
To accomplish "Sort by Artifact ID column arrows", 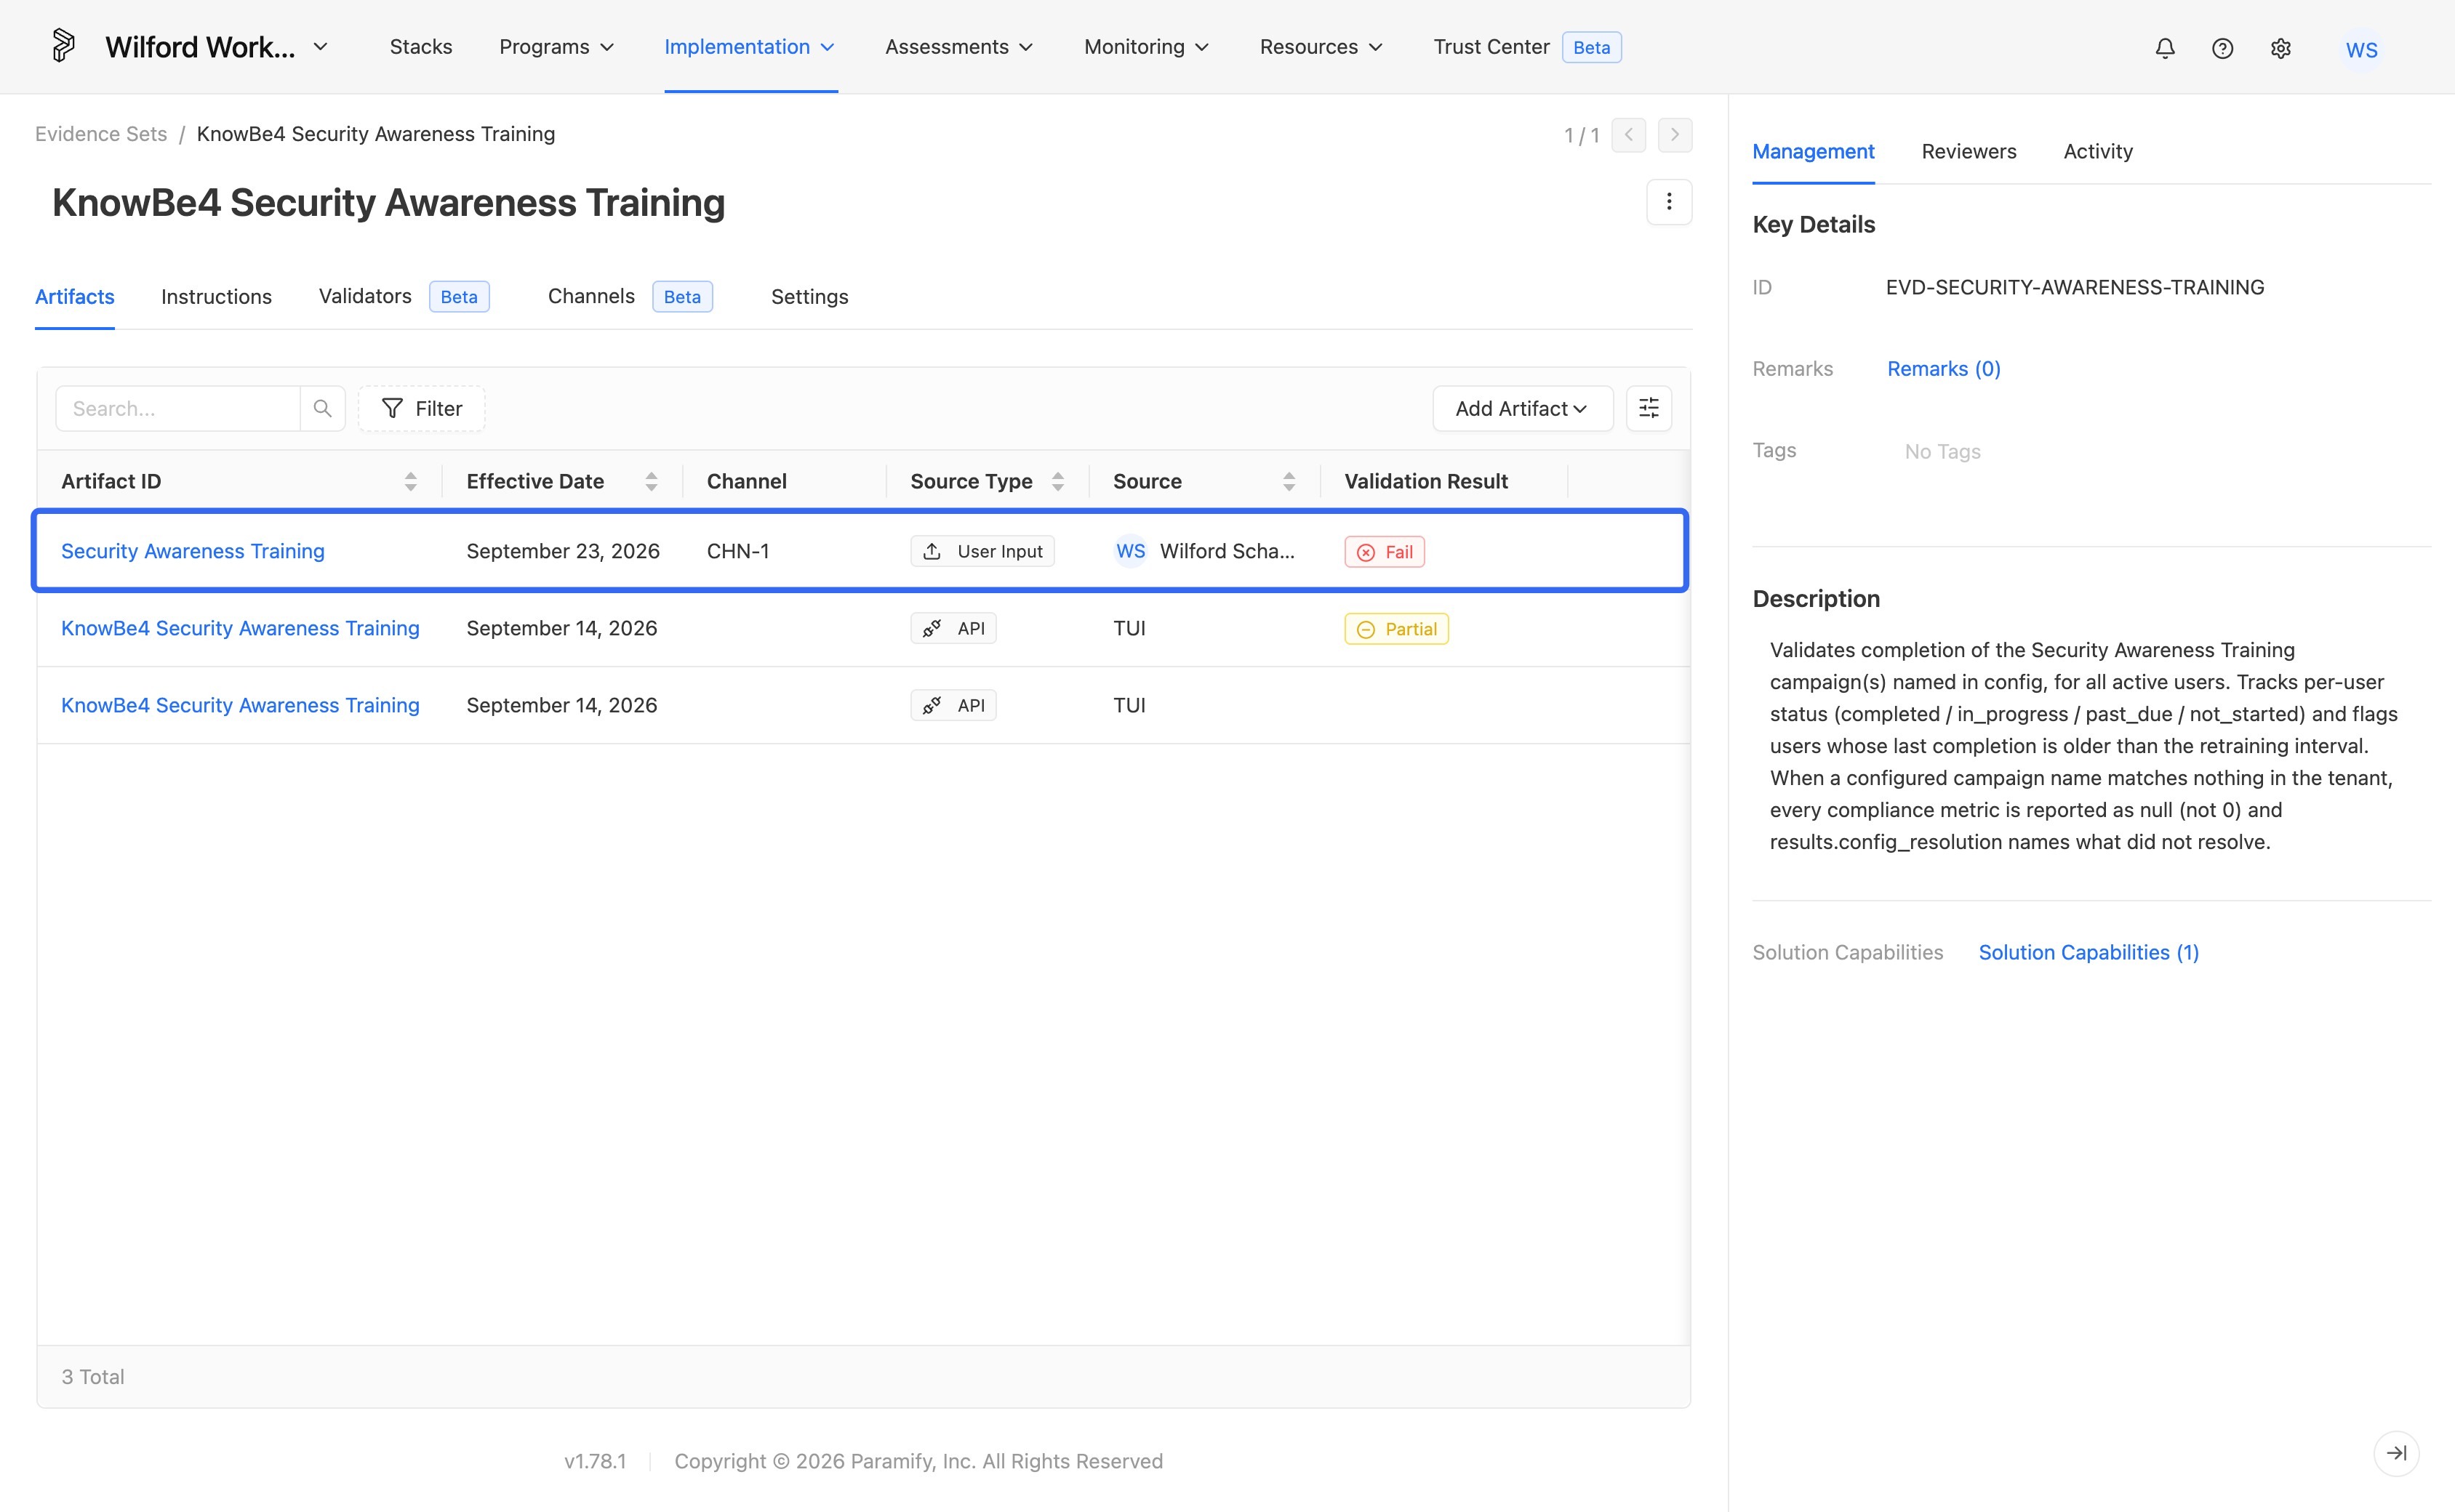I will coord(410,482).
